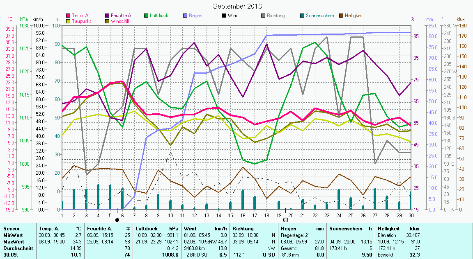Screen dimensions: 473x259
Task: Click the brown Helligkeit legend swatch
Action: tap(341, 16)
